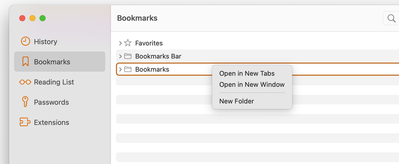Select New Folder from context menu

pos(236,101)
